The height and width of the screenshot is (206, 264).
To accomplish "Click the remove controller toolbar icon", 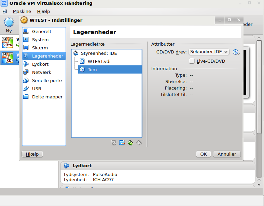I will pyautogui.click(x=122, y=143).
